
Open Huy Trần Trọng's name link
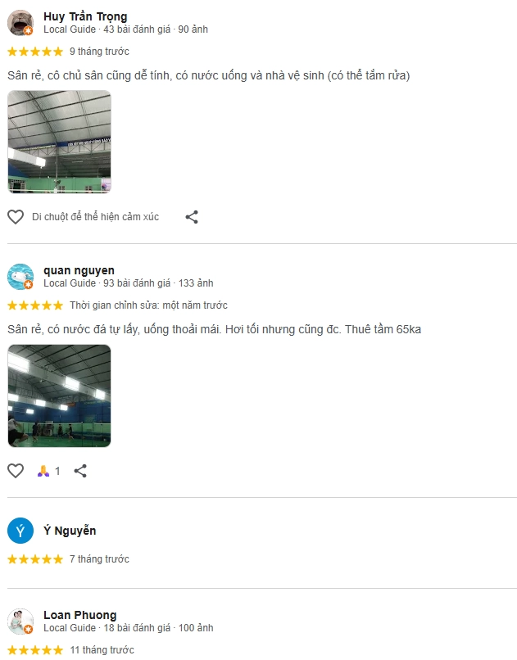tap(85, 16)
